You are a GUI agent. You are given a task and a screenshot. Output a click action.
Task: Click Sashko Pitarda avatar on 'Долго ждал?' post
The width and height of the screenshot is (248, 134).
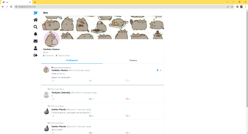tap(46, 128)
